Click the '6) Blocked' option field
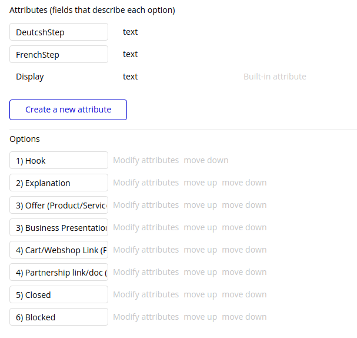 59,317
